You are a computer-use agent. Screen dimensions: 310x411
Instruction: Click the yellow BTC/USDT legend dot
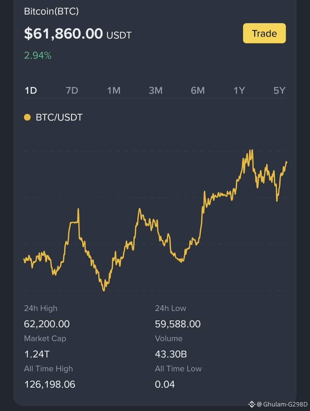pos(27,117)
